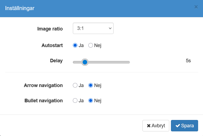Click the Delay label text

tap(56, 61)
